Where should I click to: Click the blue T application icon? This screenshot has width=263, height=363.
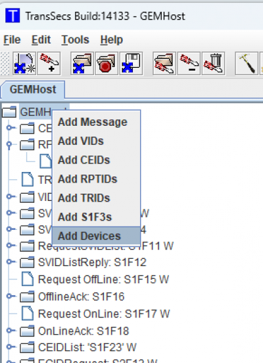[x=12, y=16]
